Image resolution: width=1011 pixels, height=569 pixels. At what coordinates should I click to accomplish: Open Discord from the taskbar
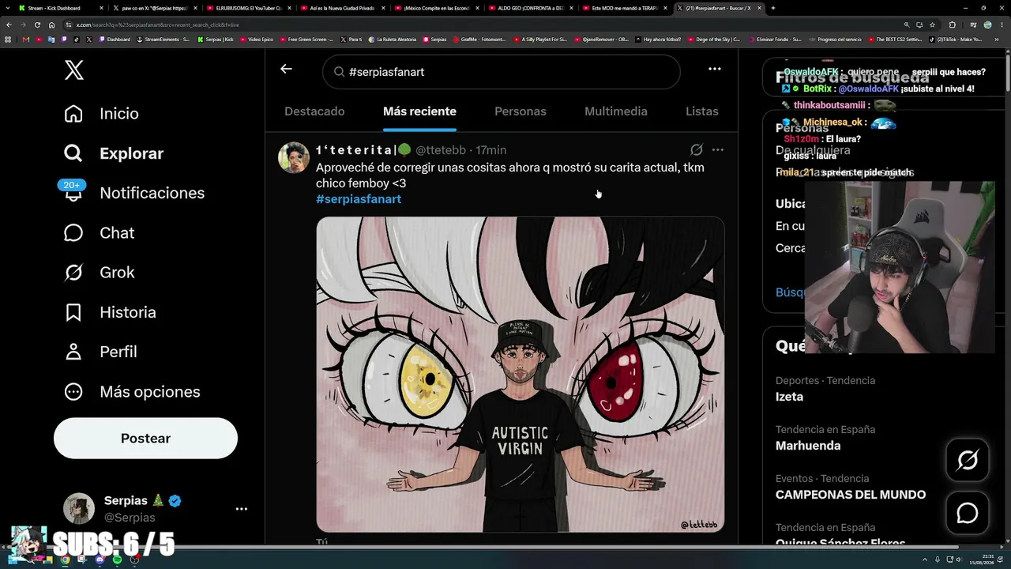coord(100,560)
